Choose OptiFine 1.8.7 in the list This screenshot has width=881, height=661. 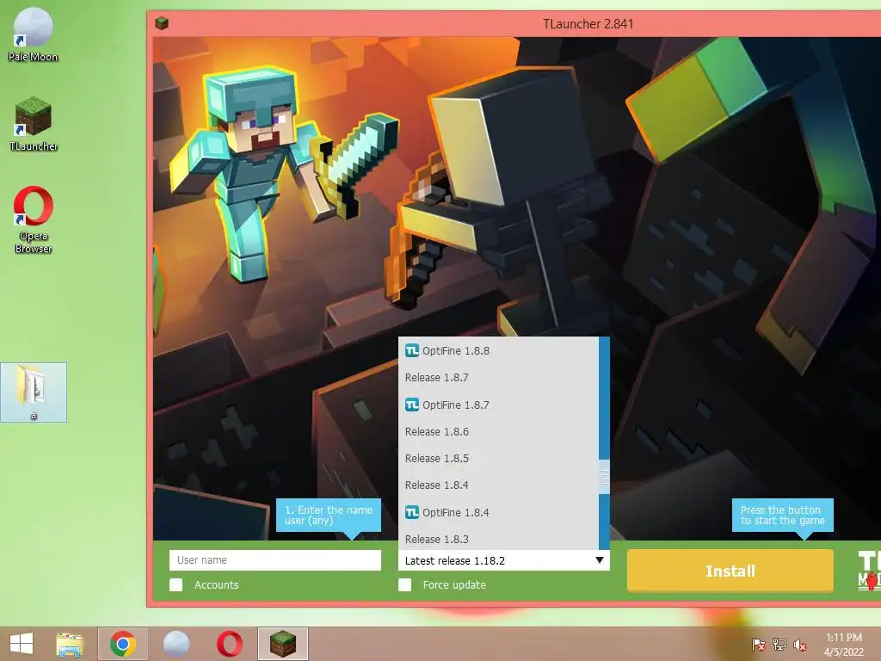(498, 405)
